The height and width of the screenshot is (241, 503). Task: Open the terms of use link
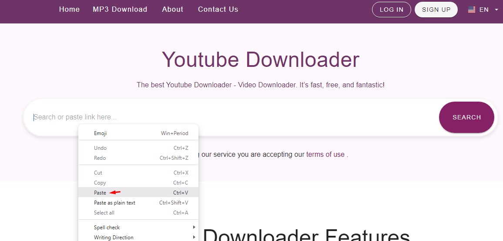coord(325,155)
